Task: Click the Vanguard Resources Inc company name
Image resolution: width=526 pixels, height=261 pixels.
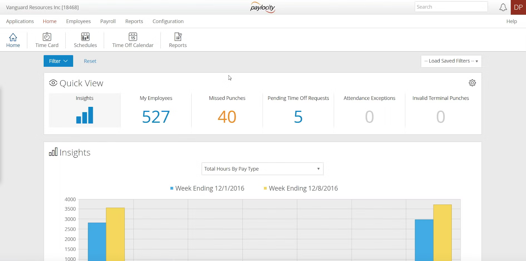Action: [42, 7]
